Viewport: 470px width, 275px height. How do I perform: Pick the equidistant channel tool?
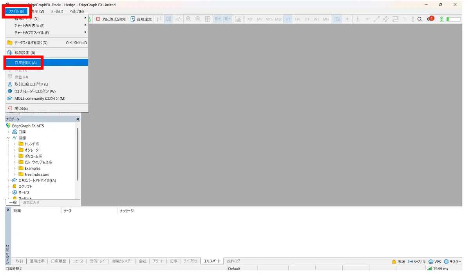pyautogui.click(x=386, y=19)
